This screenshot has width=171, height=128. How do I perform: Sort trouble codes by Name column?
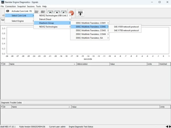pyautogui.click(x=41, y=107)
